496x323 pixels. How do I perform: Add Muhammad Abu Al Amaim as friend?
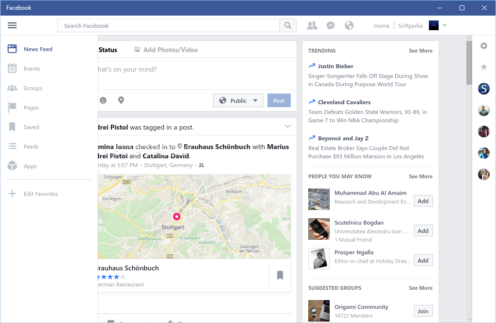point(423,201)
